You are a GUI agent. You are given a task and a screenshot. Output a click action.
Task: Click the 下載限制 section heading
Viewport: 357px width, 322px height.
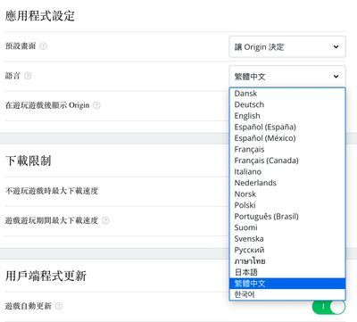click(x=29, y=161)
